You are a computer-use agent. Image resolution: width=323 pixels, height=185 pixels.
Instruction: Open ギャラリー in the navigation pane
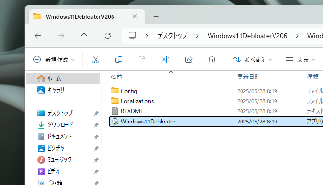point(63,90)
